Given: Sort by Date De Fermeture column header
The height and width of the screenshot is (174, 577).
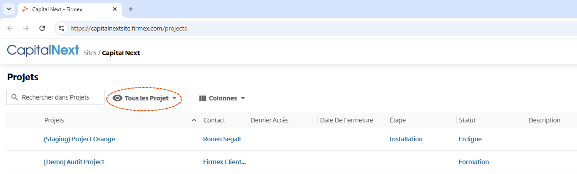Looking at the screenshot, I should tap(347, 120).
